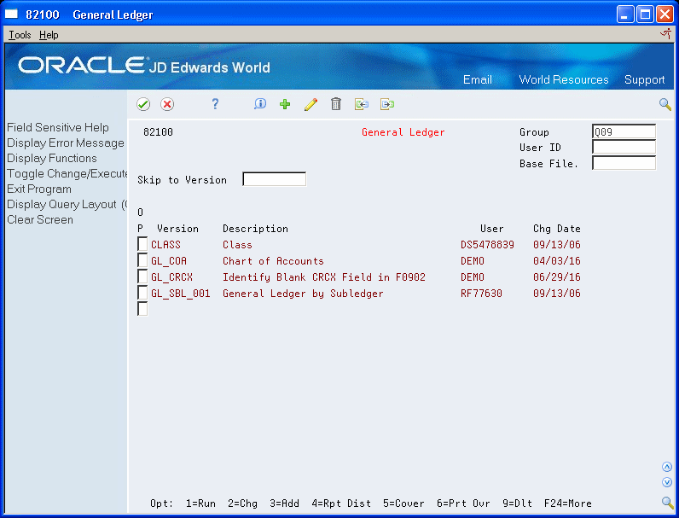
Task: Click the 3=Add option text
Action: click(284, 503)
